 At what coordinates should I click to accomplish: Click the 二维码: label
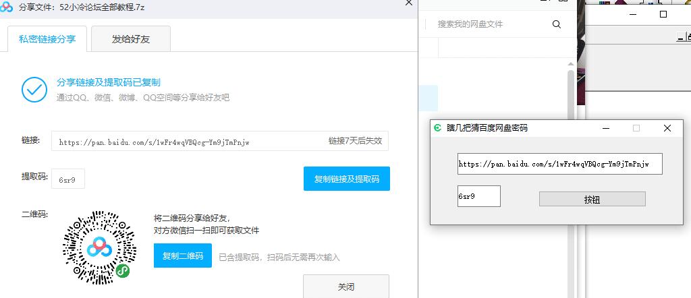click(x=35, y=214)
